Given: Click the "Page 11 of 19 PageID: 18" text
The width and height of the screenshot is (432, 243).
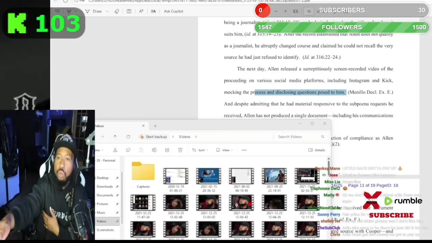Looking at the screenshot, I should pos(373,185).
